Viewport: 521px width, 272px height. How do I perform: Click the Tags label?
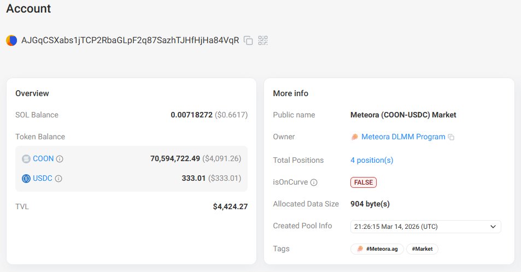tap(281, 249)
